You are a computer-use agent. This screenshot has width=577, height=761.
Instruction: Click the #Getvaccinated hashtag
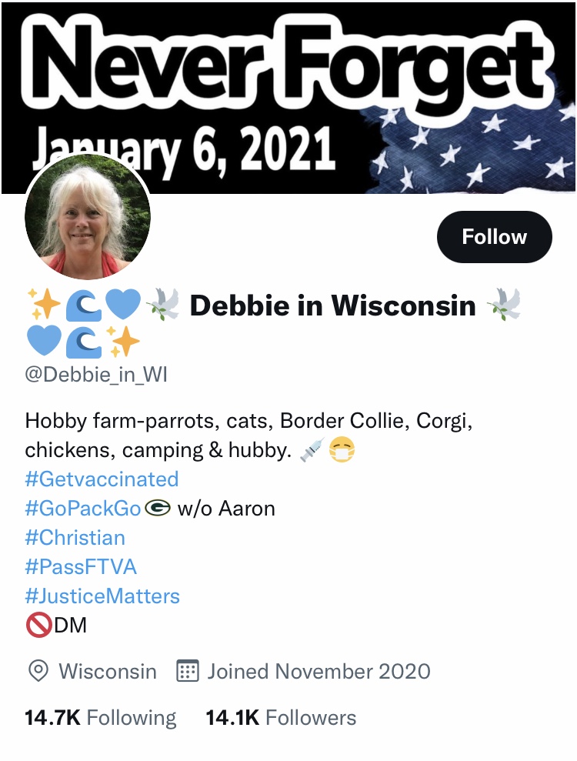coord(102,479)
